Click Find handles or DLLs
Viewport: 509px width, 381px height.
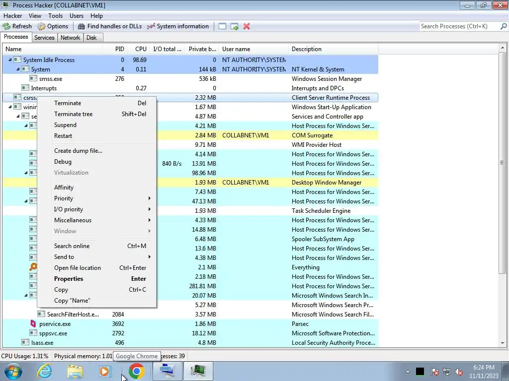pyautogui.click(x=110, y=26)
